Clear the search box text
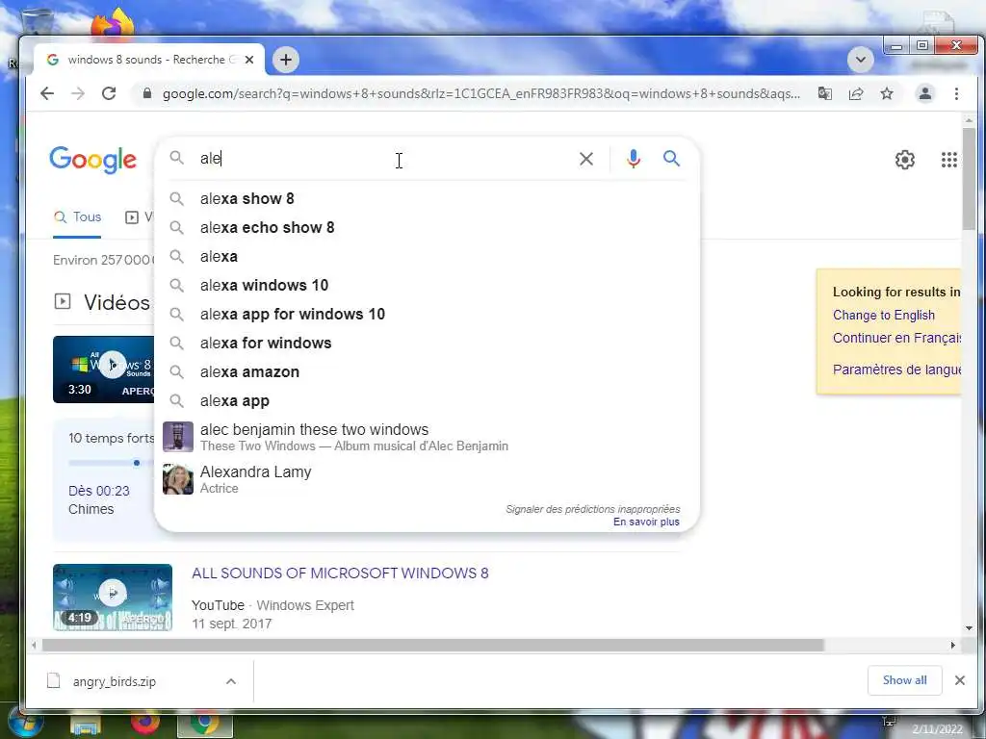986x739 pixels. (x=586, y=159)
